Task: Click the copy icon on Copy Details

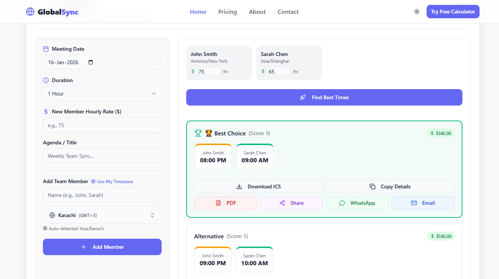Action: 372,186
